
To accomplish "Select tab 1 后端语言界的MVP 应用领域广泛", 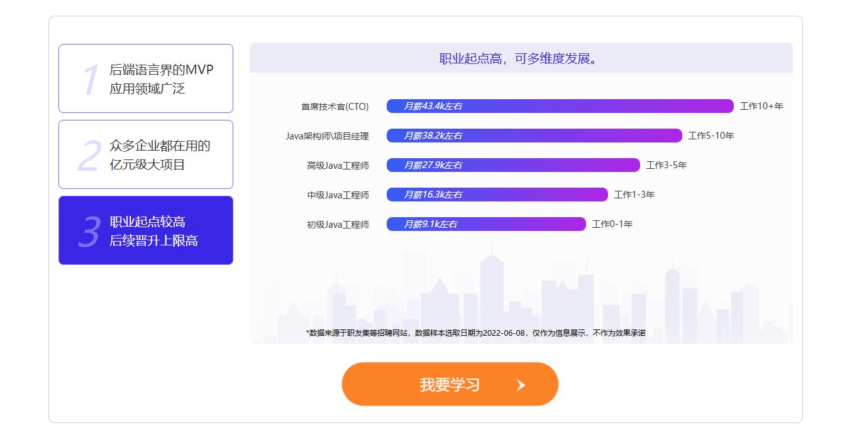I will pyautogui.click(x=146, y=78).
